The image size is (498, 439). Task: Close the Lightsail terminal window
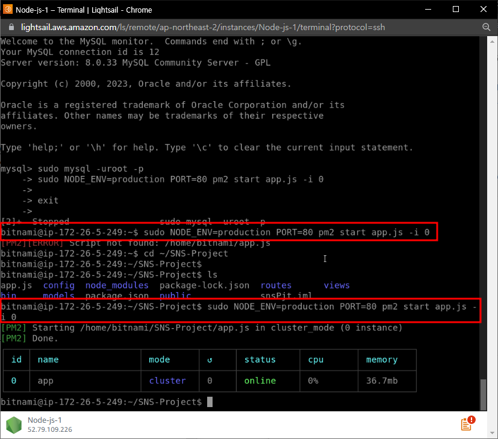484,9
